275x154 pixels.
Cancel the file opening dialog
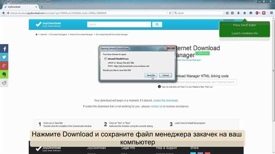pyautogui.click(x=165, y=75)
